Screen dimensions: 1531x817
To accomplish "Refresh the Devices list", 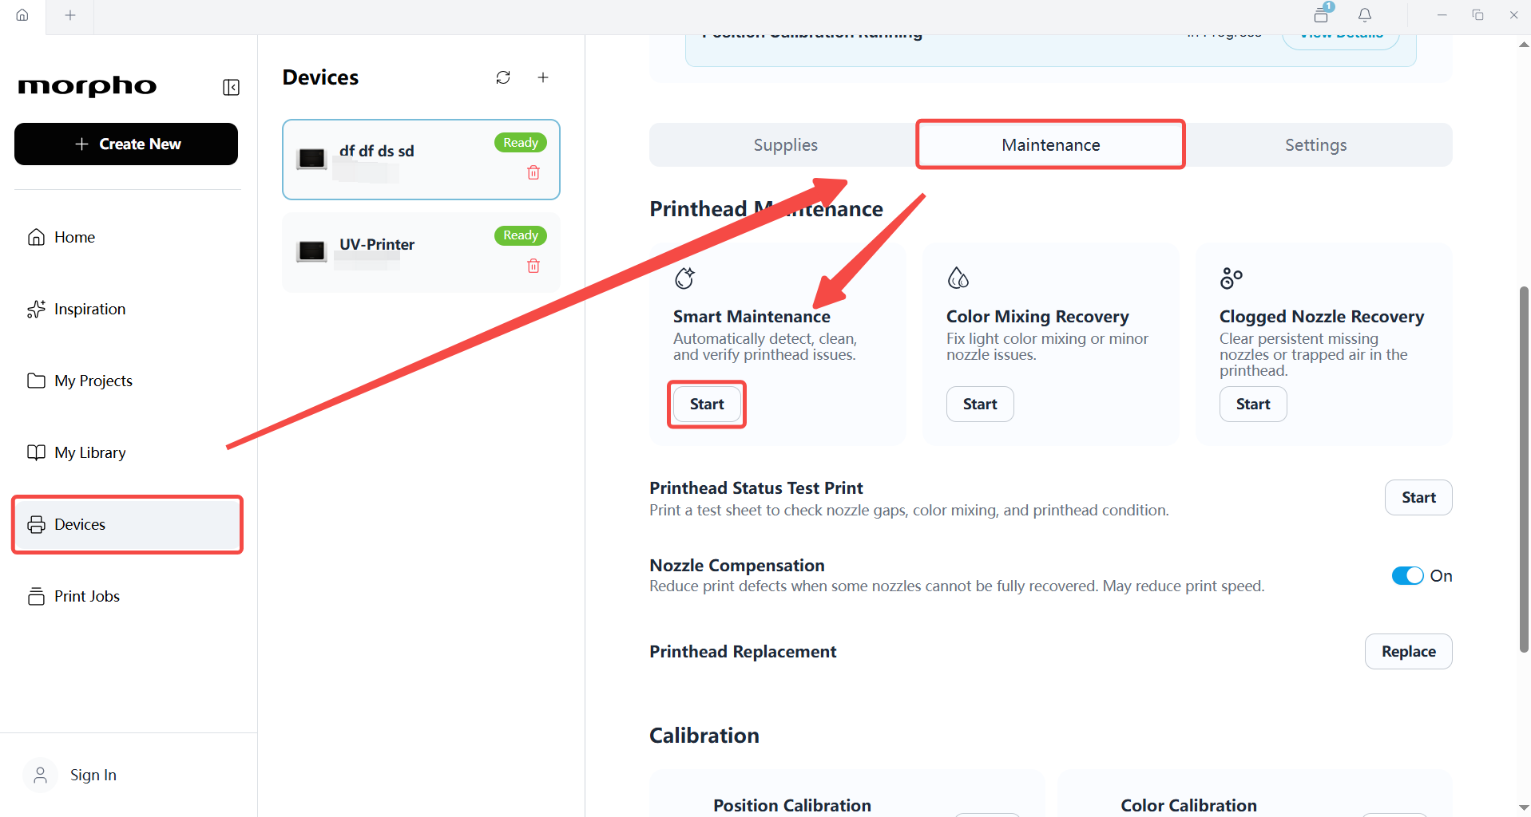I will click(x=503, y=77).
